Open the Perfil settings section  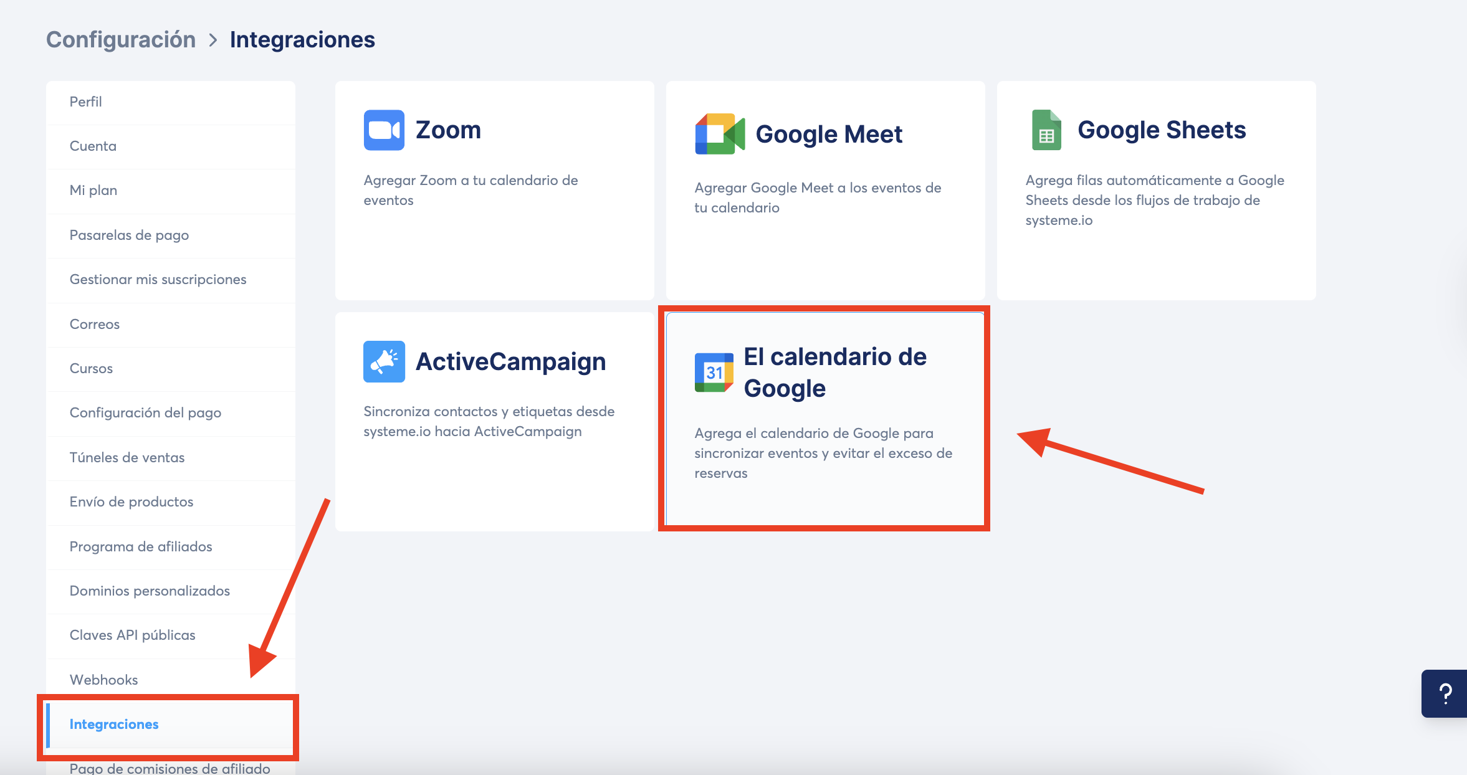pyautogui.click(x=171, y=102)
